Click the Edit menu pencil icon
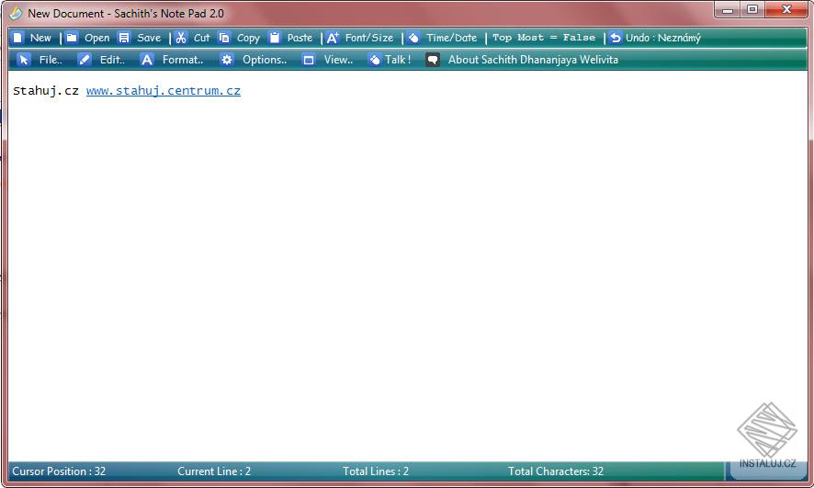Viewport: 814px width, 488px height. tap(85, 60)
